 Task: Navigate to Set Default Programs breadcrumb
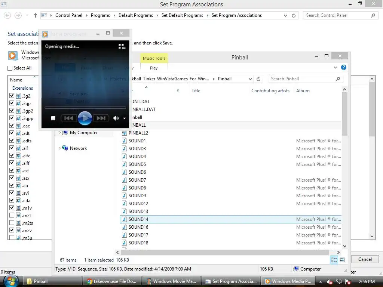point(182,15)
